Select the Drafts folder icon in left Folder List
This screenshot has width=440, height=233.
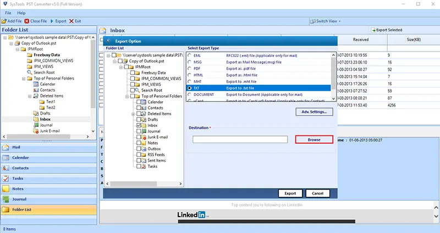coord(36,113)
